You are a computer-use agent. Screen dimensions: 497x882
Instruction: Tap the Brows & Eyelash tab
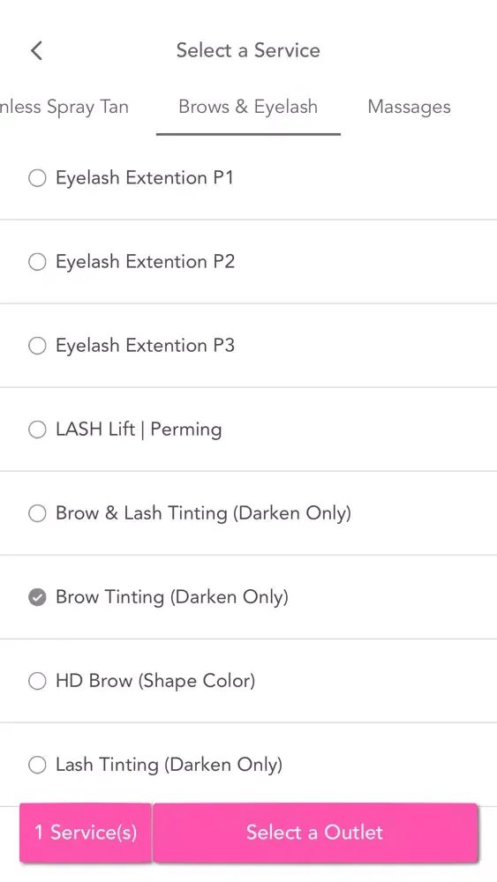248,107
